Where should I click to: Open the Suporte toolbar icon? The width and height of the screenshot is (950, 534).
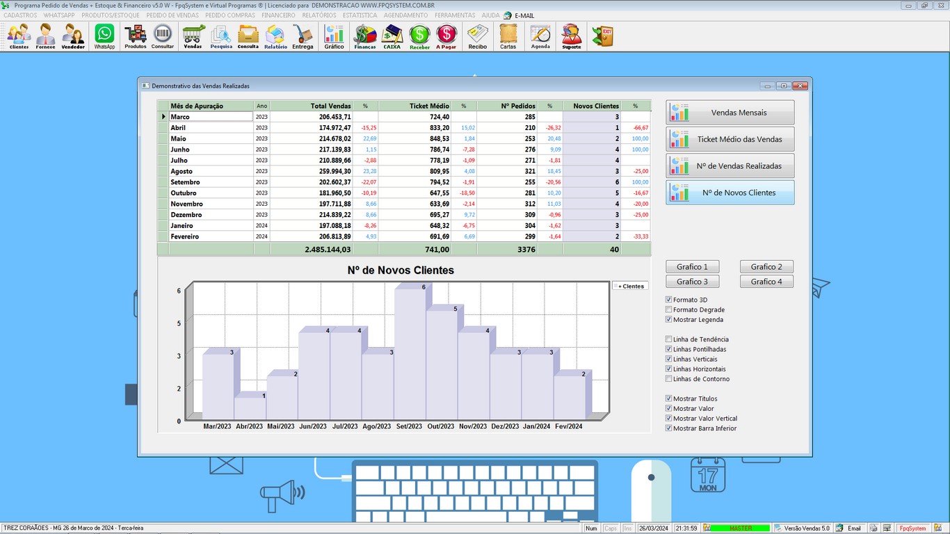point(572,37)
